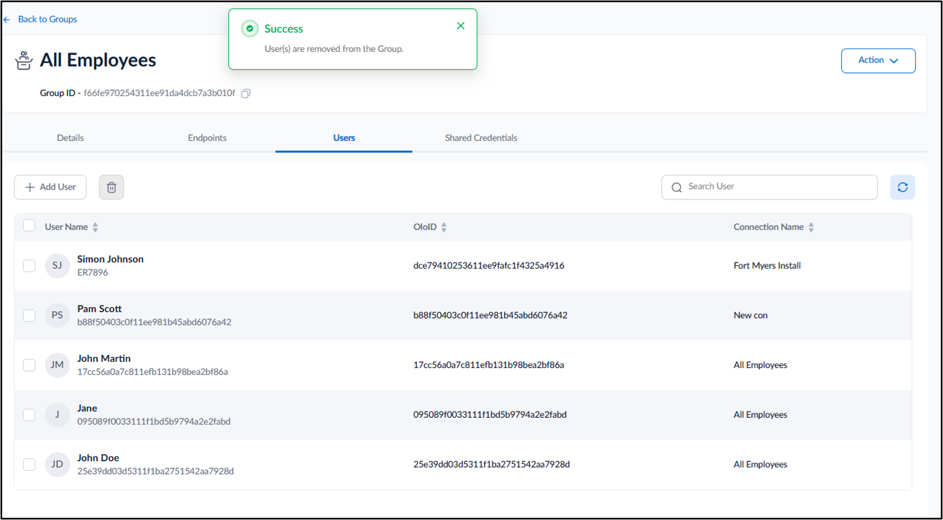
Task: Click the JM avatar for John Martin
Action: coord(57,365)
